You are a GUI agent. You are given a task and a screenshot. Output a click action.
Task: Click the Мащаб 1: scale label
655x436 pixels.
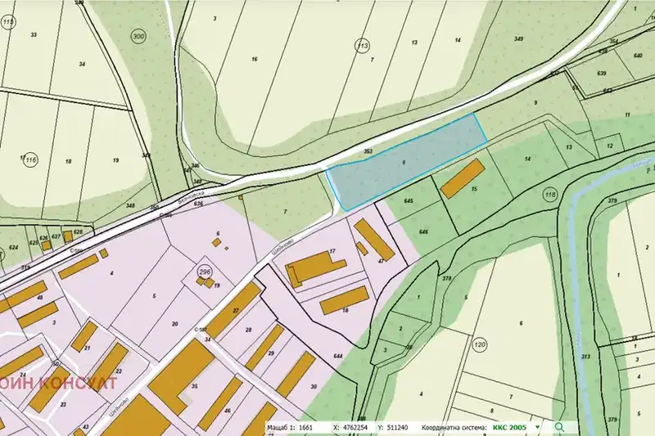(x=282, y=428)
